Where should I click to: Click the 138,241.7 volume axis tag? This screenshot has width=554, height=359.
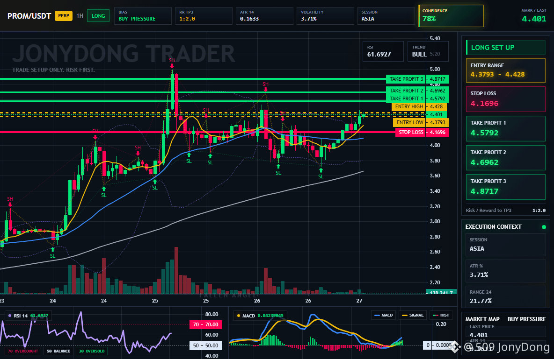pos(441,292)
